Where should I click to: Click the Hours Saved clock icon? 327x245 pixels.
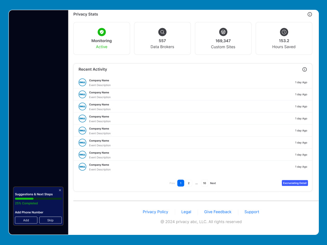[284, 32]
